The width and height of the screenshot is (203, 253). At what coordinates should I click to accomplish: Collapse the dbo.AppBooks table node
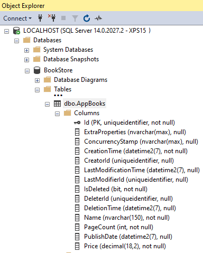(x=47, y=105)
